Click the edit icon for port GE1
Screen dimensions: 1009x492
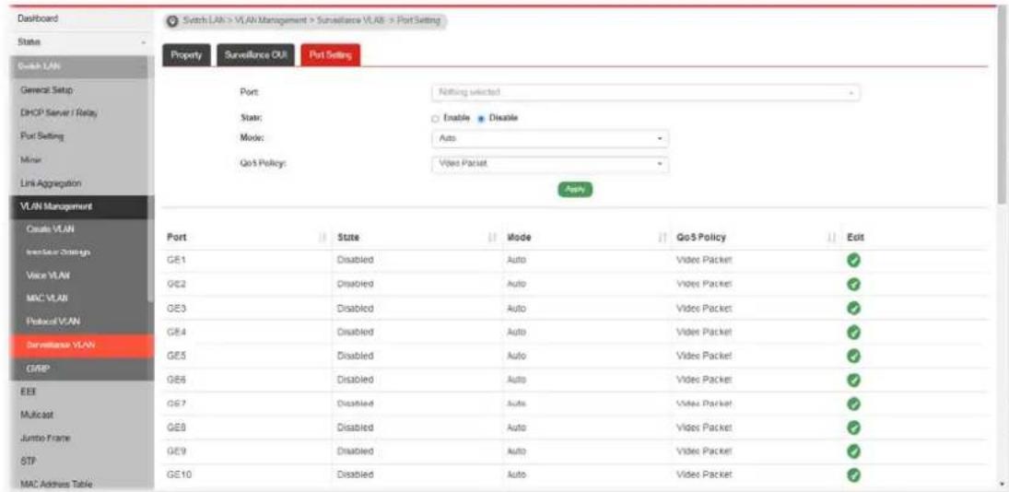(x=854, y=261)
